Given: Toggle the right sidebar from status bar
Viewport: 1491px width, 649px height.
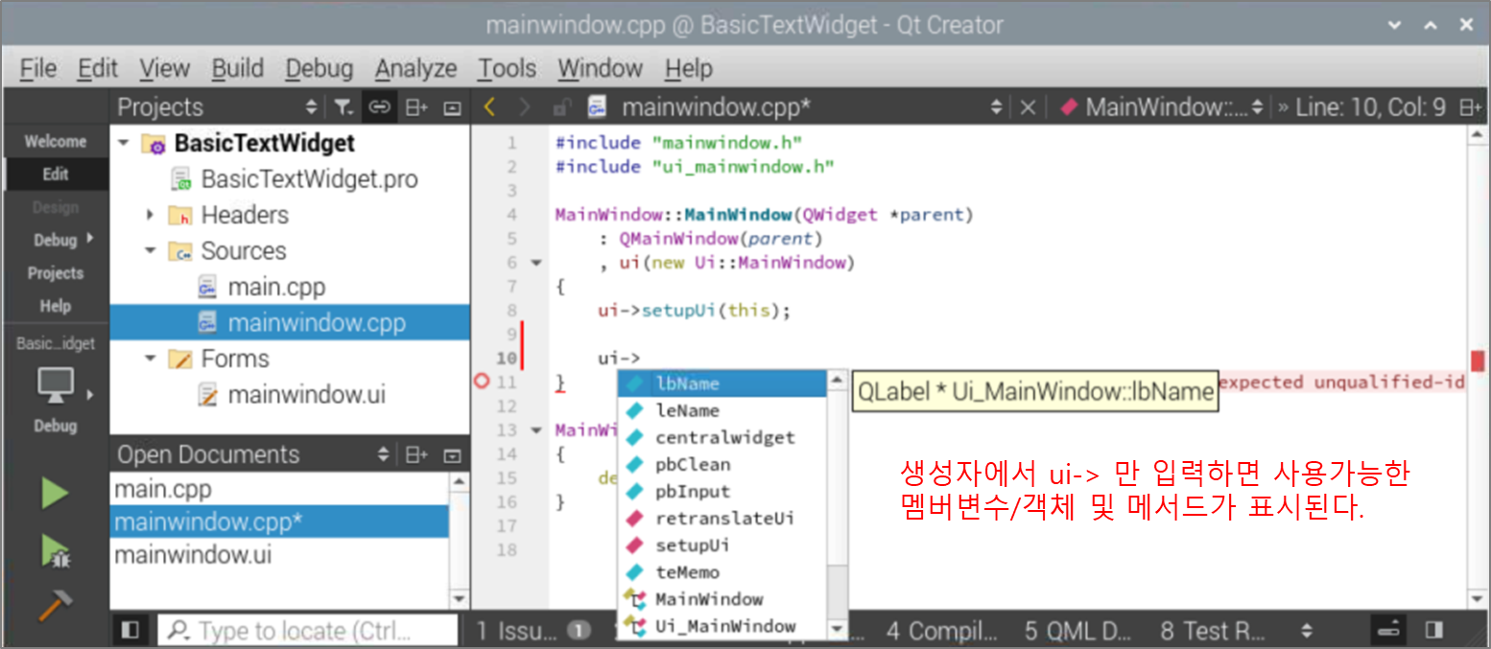Looking at the screenshot, I should [1434, 630].
